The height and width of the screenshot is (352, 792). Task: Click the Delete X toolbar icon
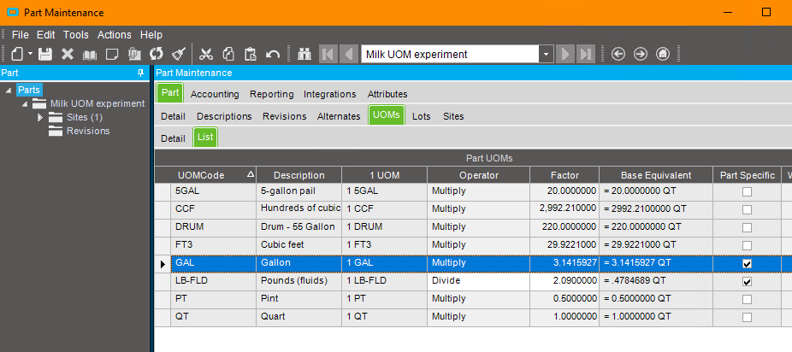pyautogui.click(x=68, y=54)
